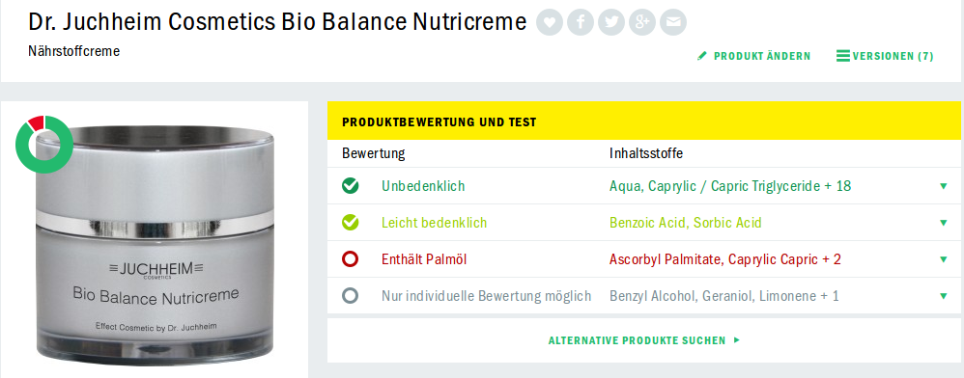Screen dimensions: 964x378
Task: Expand the Unbedenklich ingredients arrow
Action: tap(944, 186)
